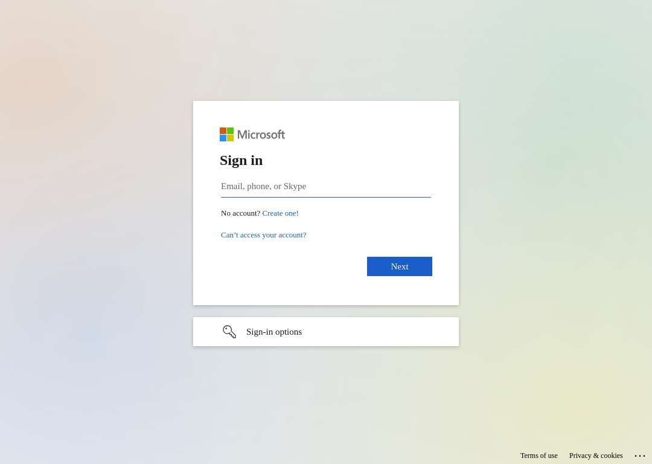652x464 pixels.
Task: Open the Privacy & cookies link
Action: 596,456
